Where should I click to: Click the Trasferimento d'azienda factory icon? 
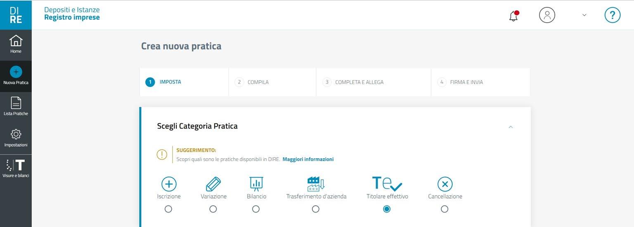(x=316, y=184)
